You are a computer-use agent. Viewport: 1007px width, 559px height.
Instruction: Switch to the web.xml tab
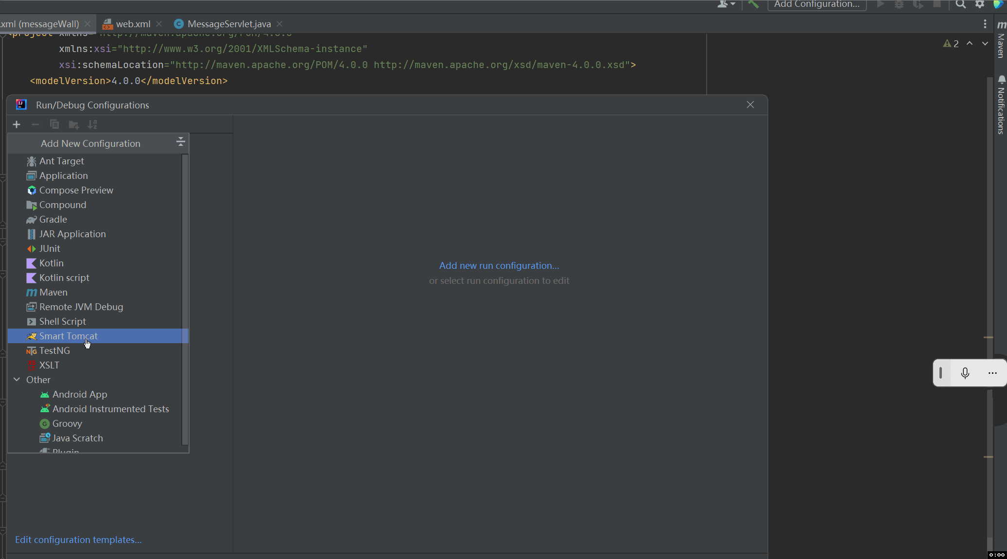pyautogui.click(x=132, y=24)
